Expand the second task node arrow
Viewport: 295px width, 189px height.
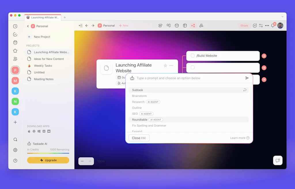pyautogui.click(x=264, y=68)
